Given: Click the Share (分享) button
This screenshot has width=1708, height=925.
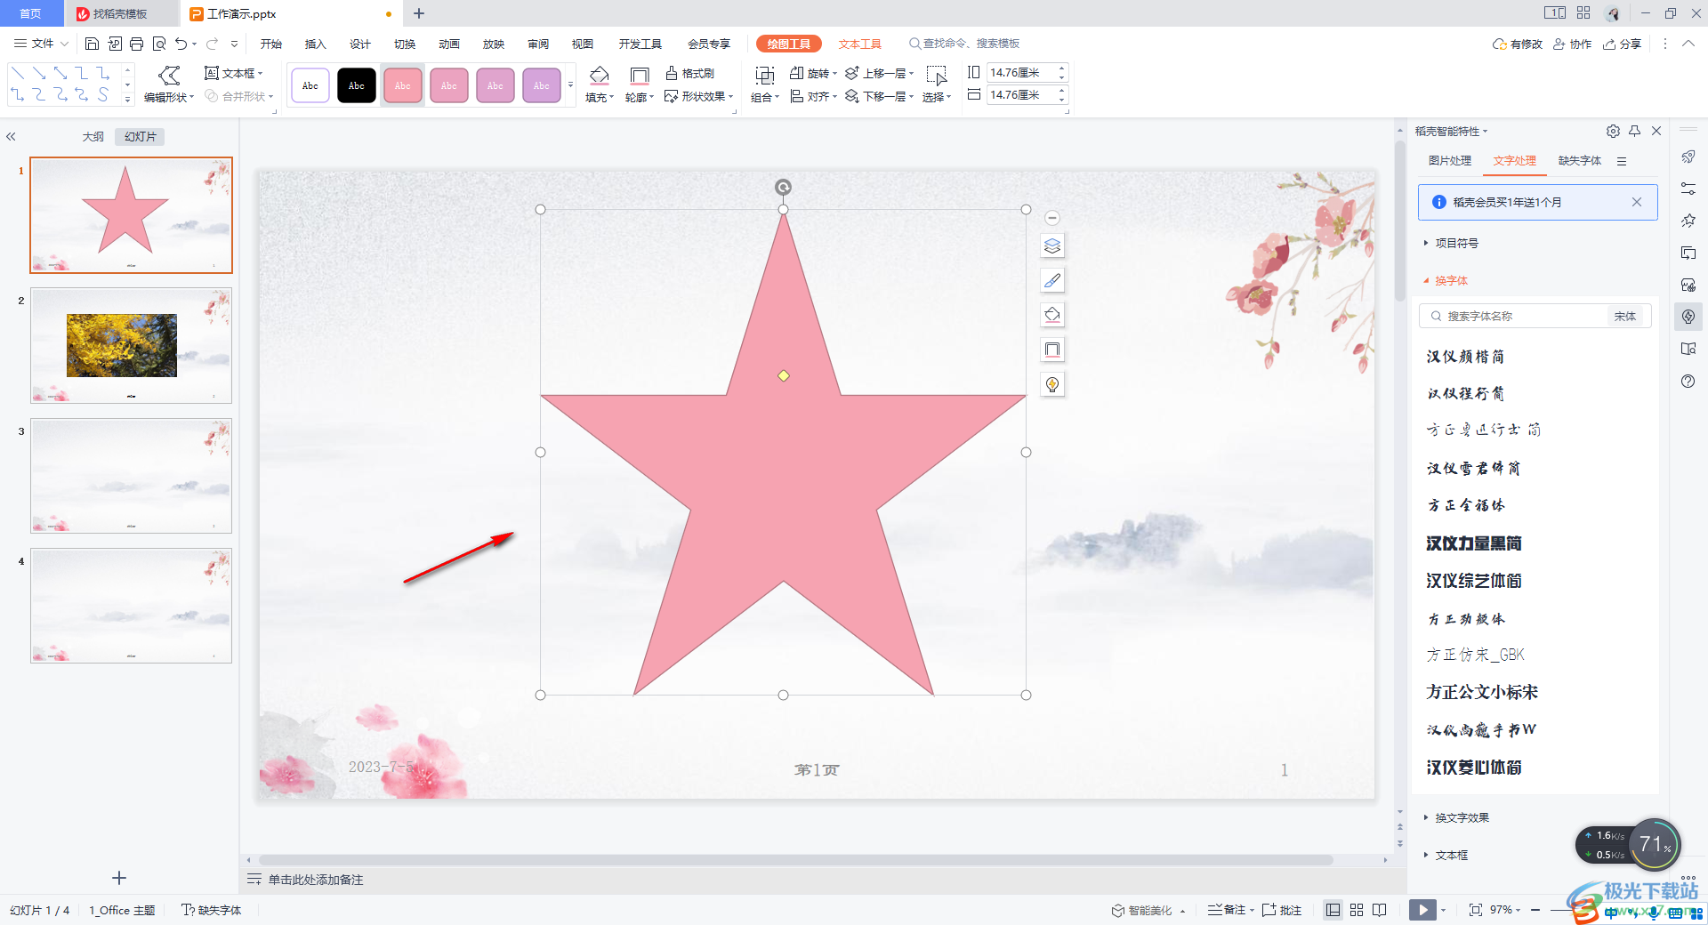Looking at the screenshot, I should pyautogui.click(x=1622, y=44).
